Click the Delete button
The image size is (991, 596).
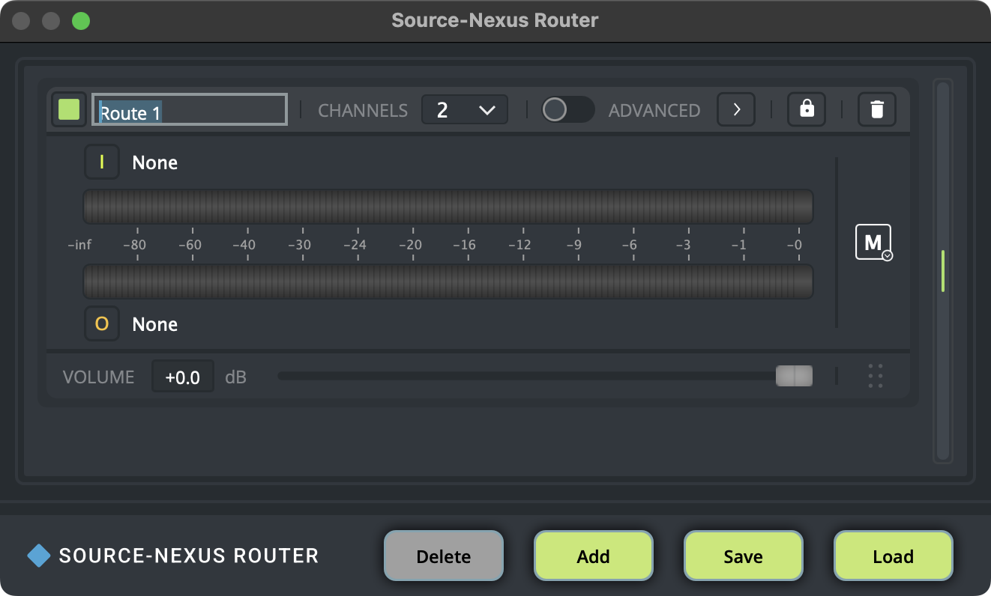pos(444,556)
